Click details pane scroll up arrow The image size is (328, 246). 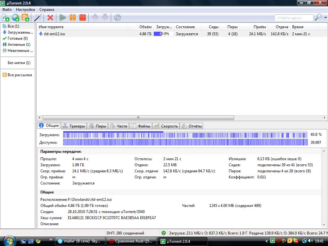click(x=324, y=151)
